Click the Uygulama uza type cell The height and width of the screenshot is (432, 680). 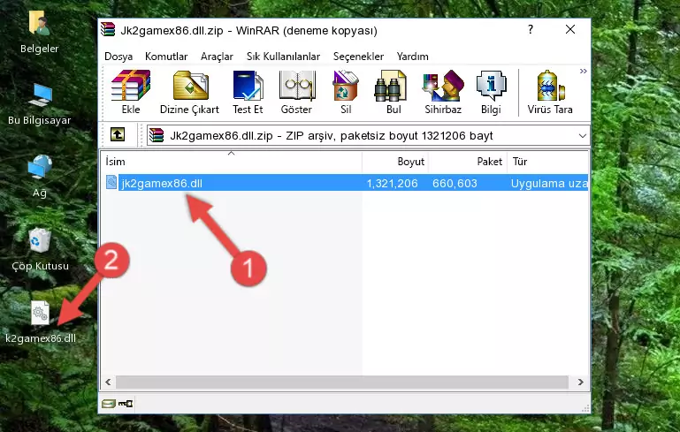(x=549, y=183)
